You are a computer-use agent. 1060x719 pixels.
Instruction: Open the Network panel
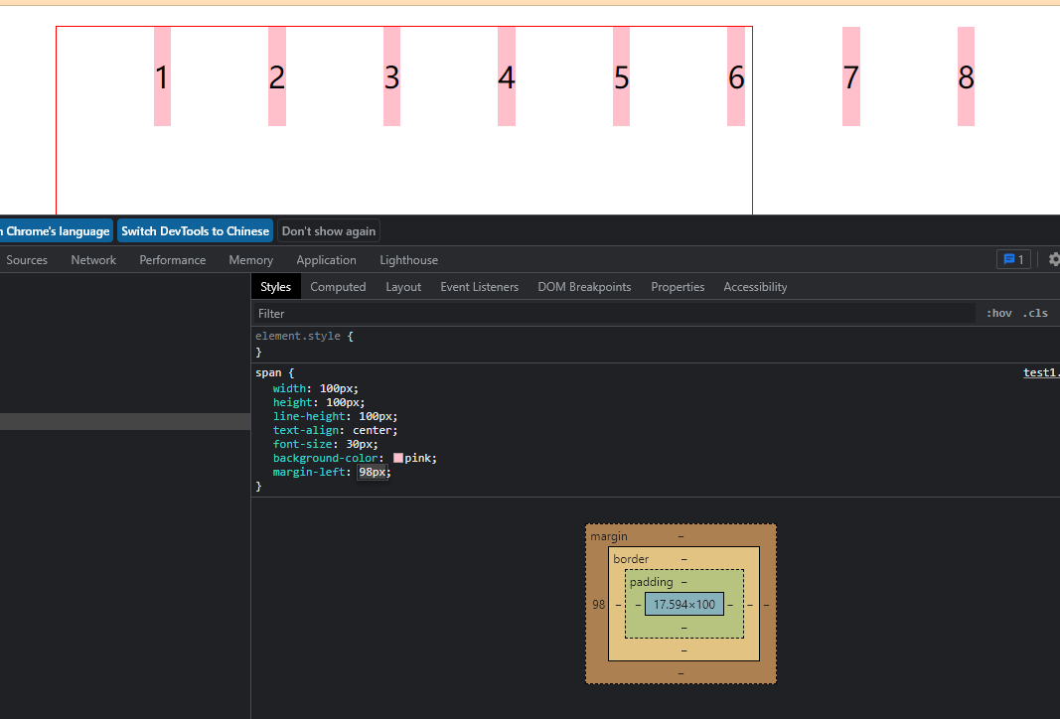[x=93, y=260]
